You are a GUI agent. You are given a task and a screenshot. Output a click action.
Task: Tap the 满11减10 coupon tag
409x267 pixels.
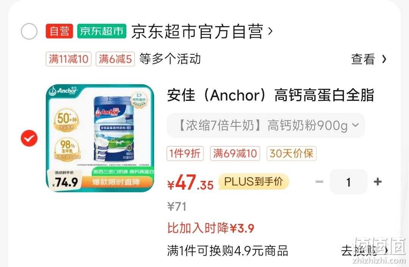[x=69, y=59]
